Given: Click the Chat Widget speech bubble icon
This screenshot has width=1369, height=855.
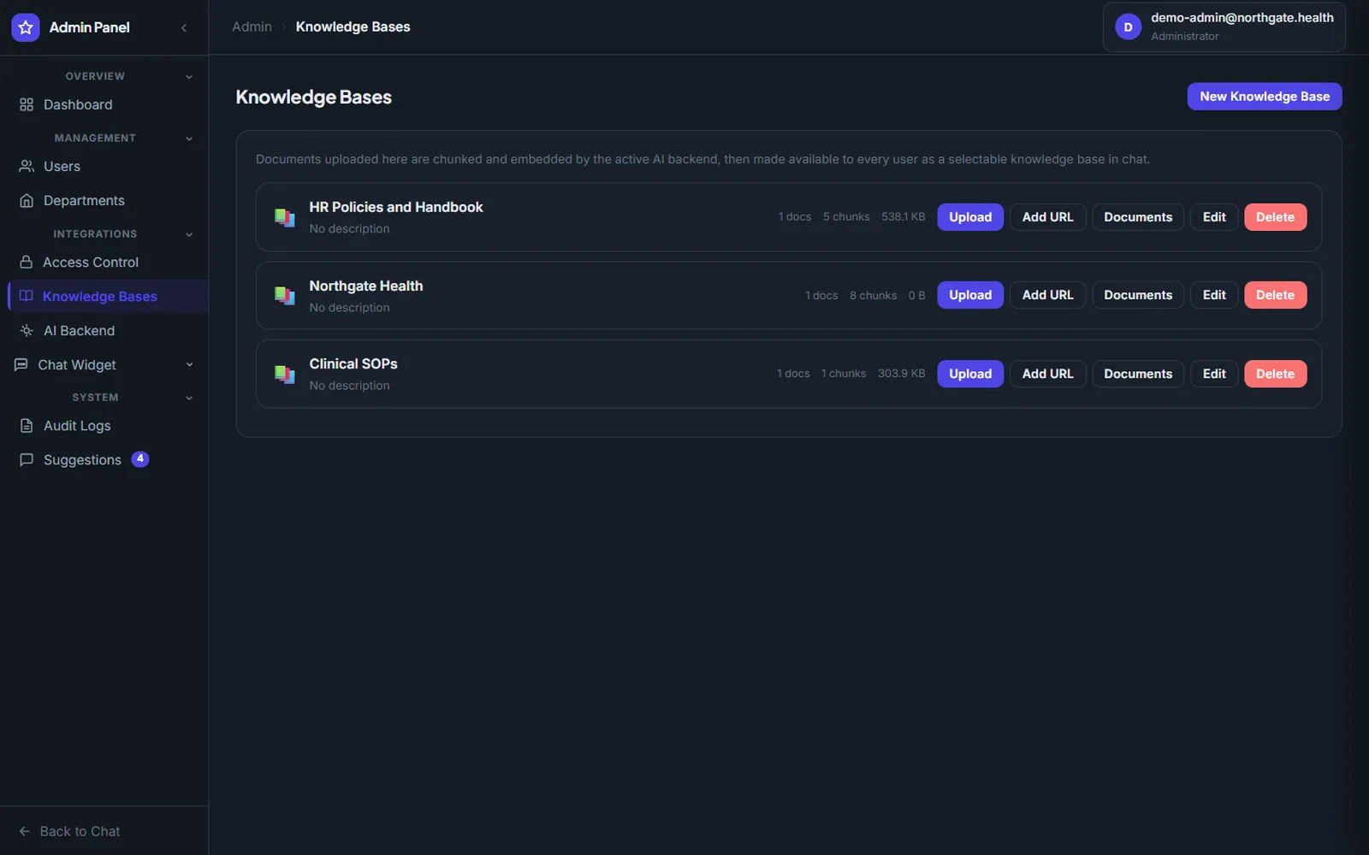Looking at the screenshot, I should (21, 364).
